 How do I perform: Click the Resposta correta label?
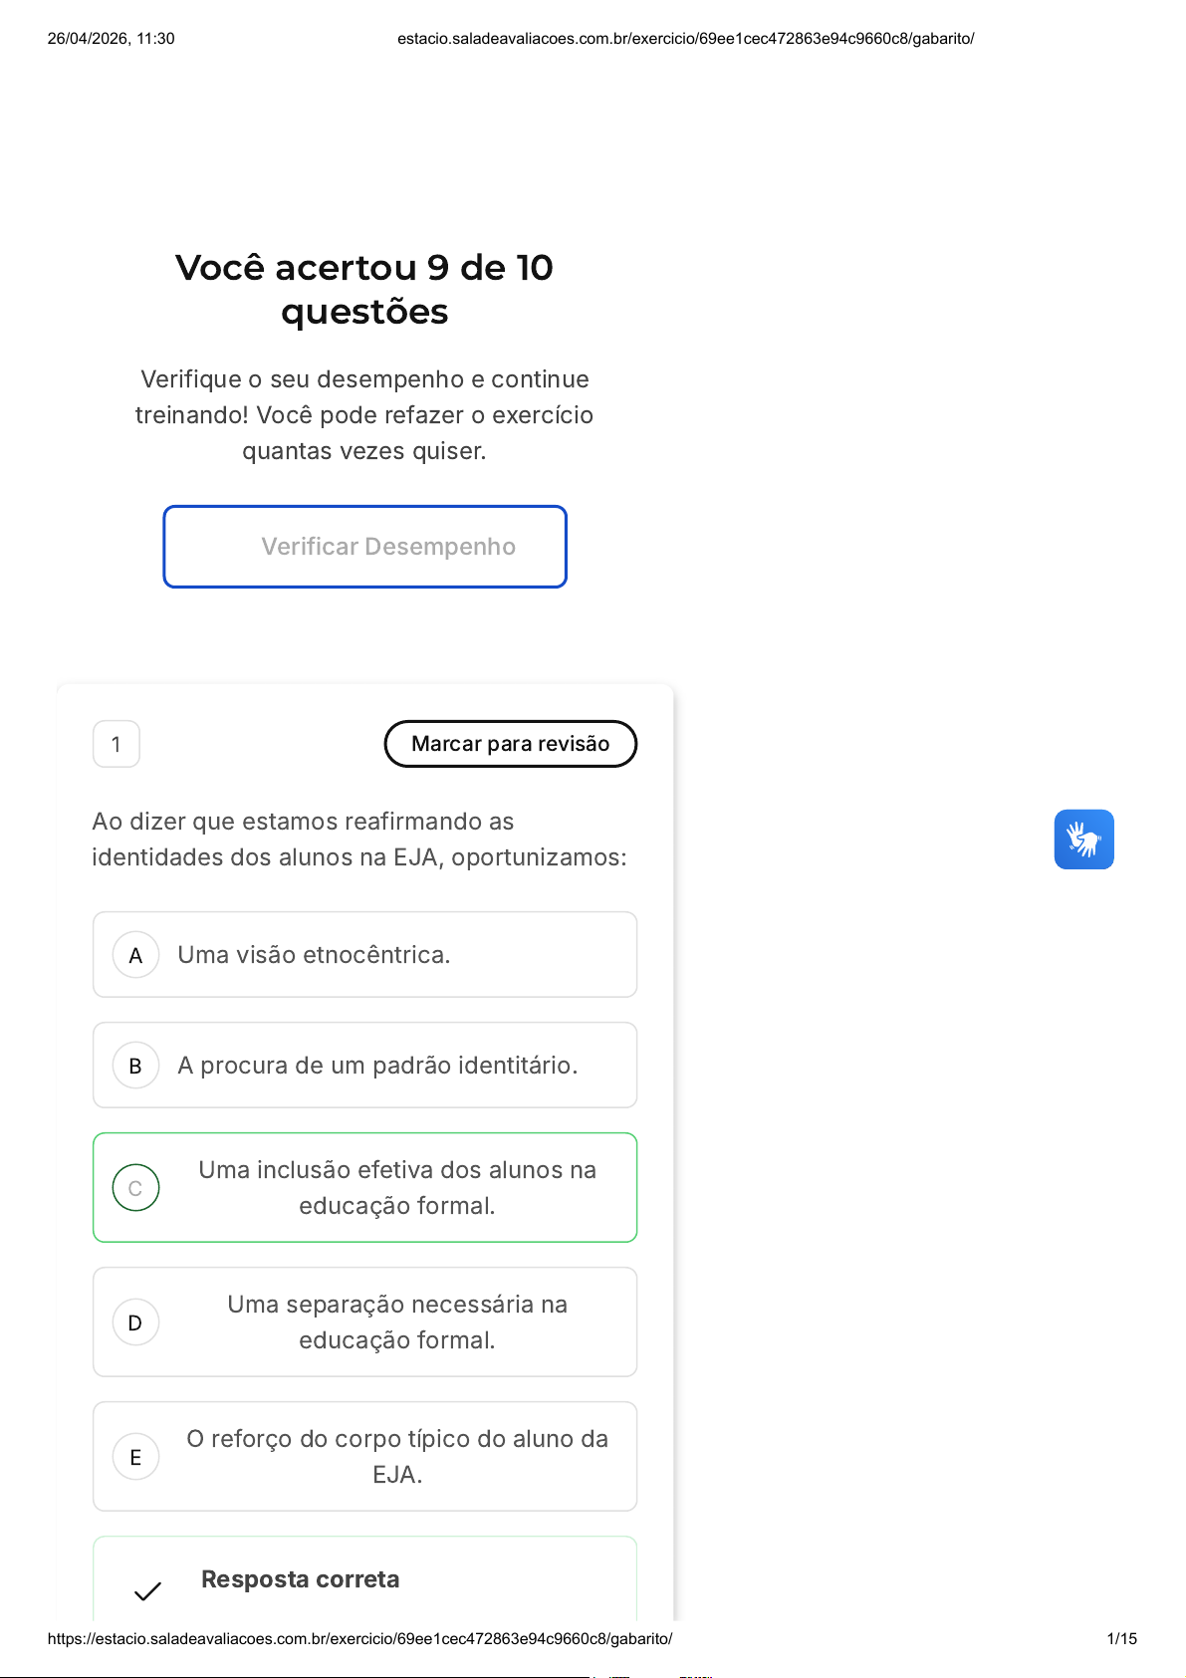tap(300, 1579)
